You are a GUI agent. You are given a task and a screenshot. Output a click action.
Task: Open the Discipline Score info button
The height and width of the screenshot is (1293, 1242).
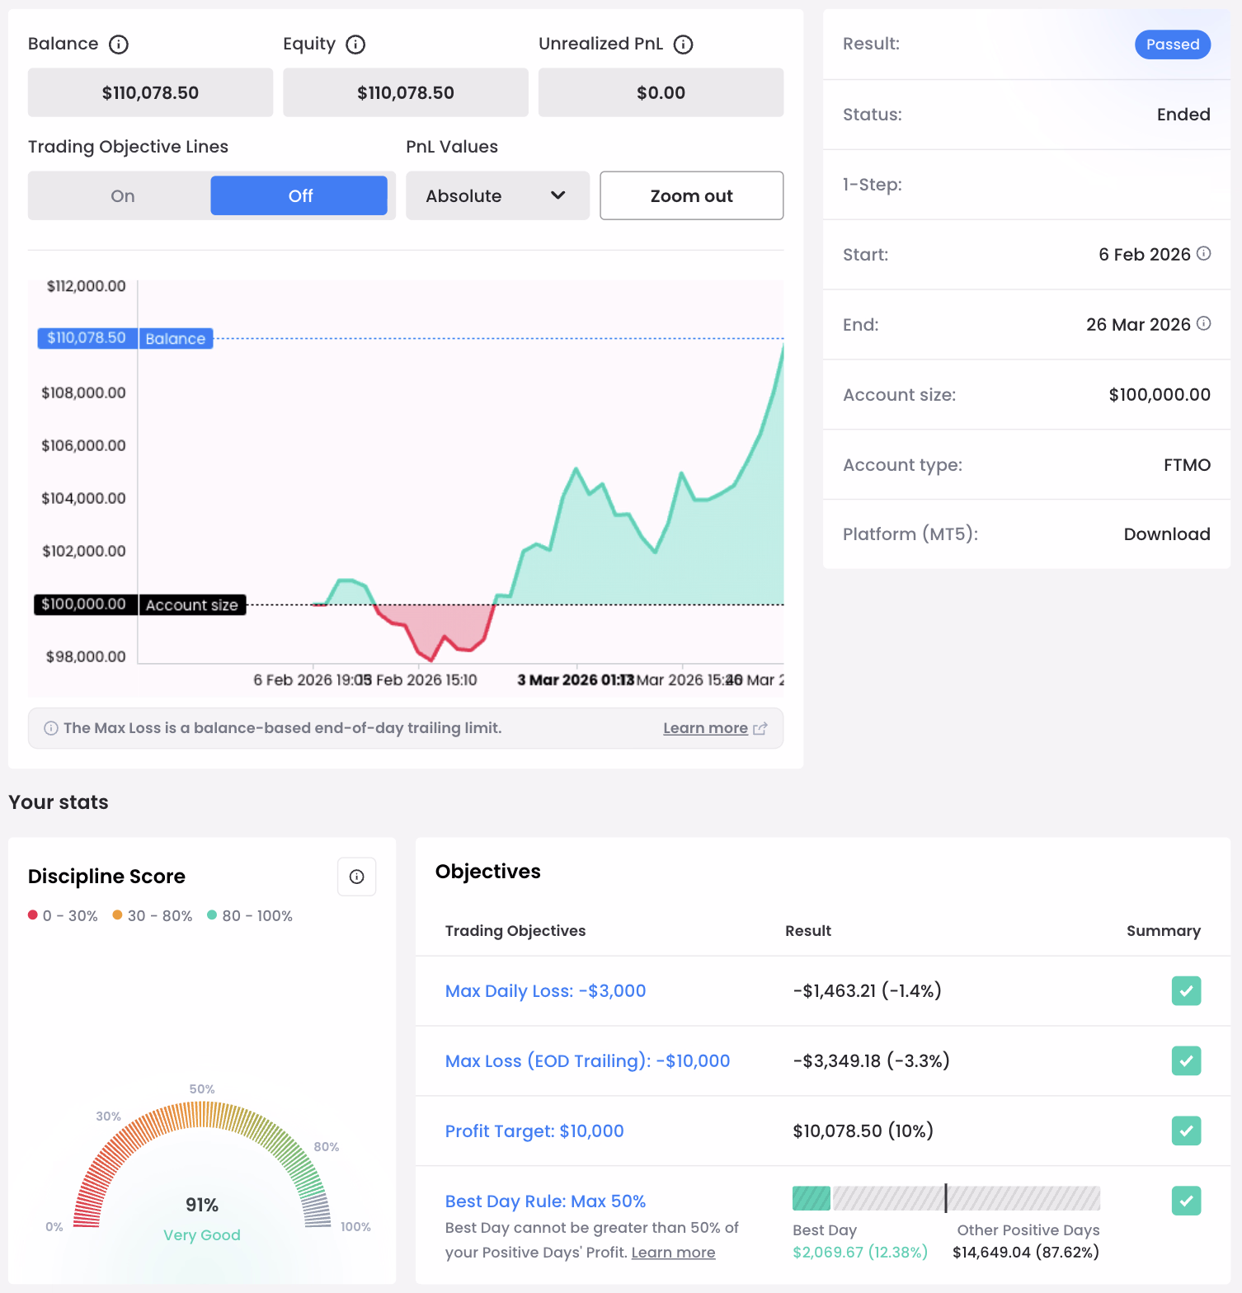click(x=357, y=877)
